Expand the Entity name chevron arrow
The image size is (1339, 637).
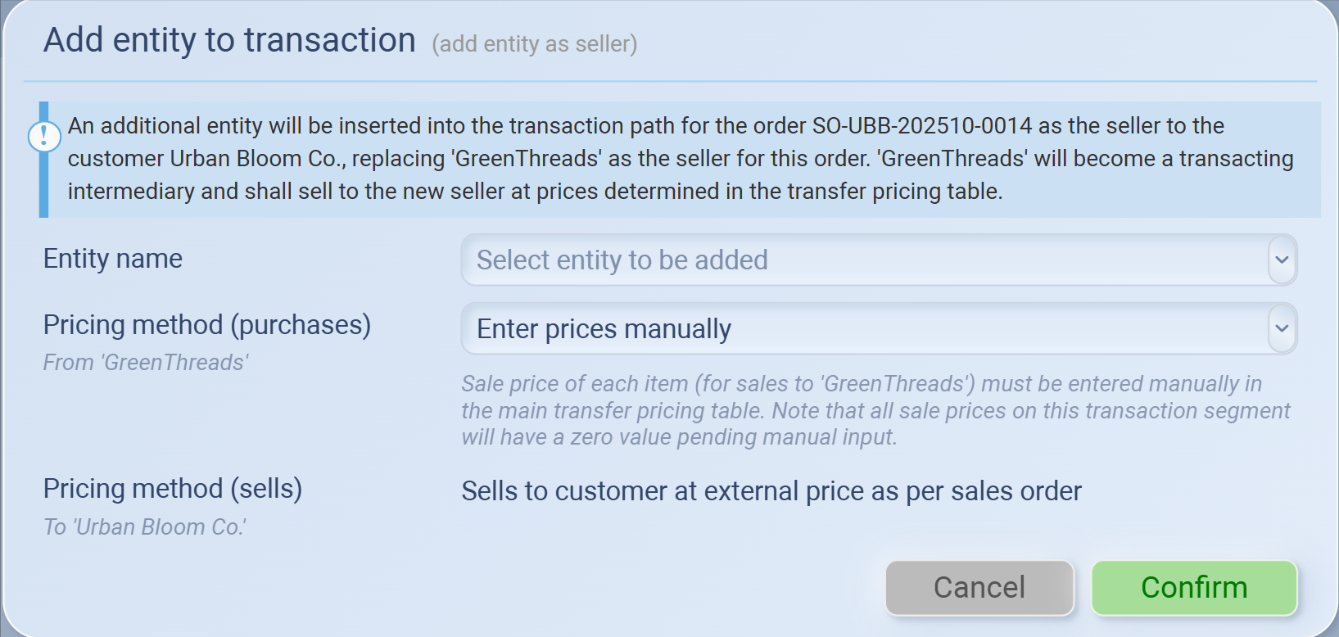(x=1282, y=260)
